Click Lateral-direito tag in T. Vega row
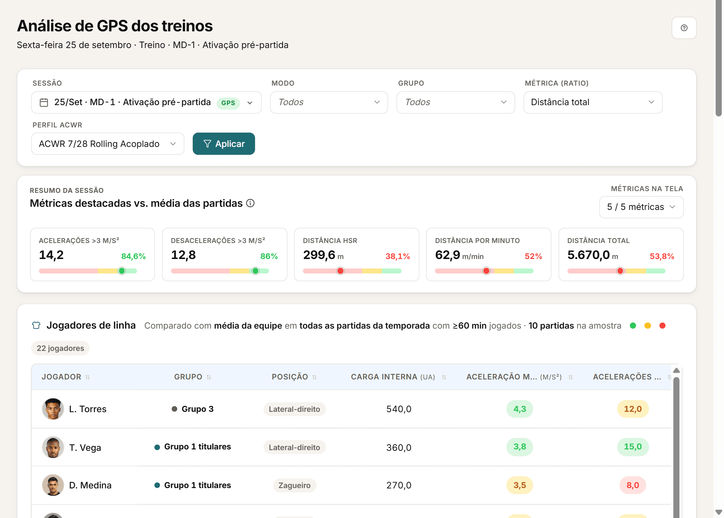724x518 pixels. tap(294, 447)
